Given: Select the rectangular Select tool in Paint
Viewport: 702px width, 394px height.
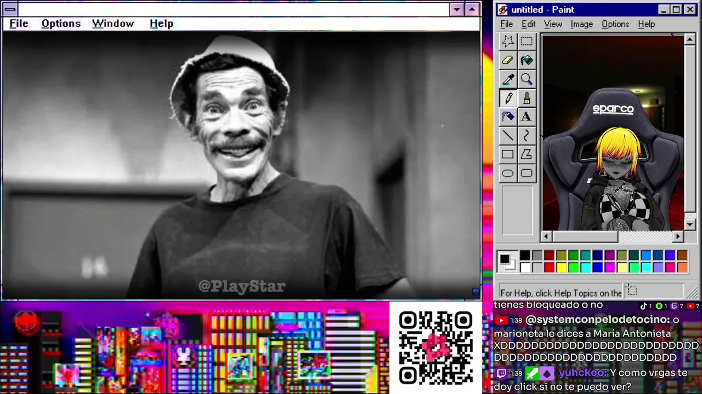Looking at the screenshot, I should click(x=526, y=41).
